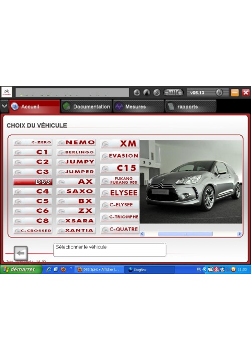The image size is (251, 360).
Task: Click the 'Sélectionner le véhicule' message box
Action: coord(109,250)
